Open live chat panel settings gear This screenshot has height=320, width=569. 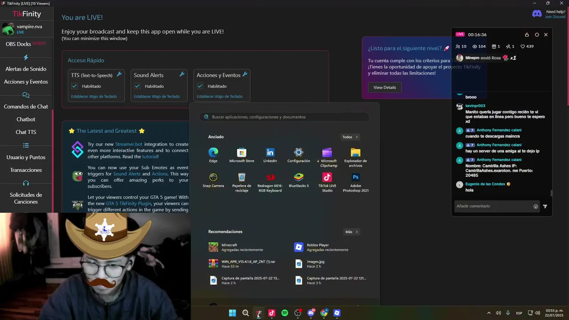point(537,35)
